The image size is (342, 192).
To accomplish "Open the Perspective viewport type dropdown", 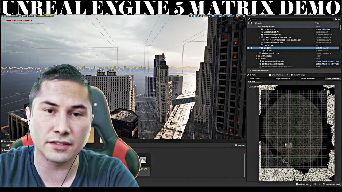I will tap(13, 16).
